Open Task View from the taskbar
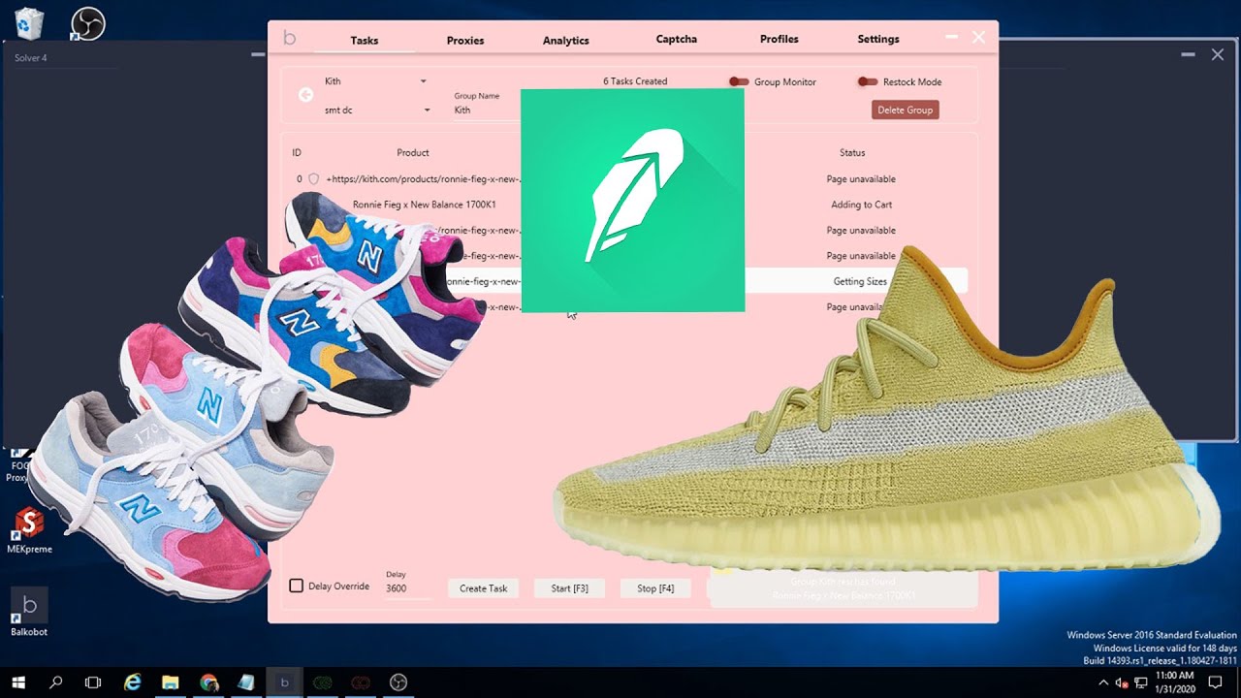Image resolution: width=1241 pixels, height=698 pixels. pyautogui.click(x=93, y=682)
